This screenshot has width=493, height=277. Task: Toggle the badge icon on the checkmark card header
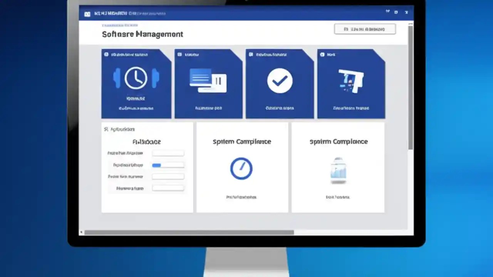(250, 54)
